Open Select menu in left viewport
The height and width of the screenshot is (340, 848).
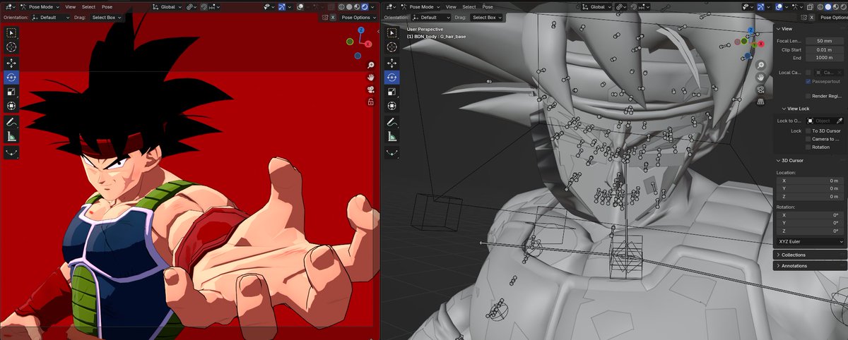coord(88,6)
